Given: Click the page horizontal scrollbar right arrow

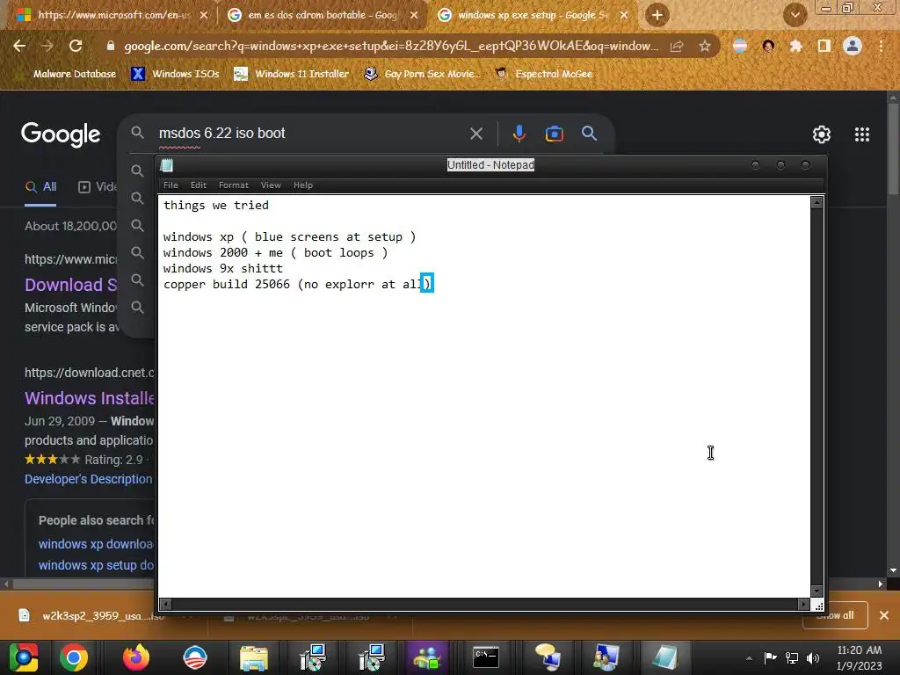Looking at the screenshot, I should pos(881,584).
